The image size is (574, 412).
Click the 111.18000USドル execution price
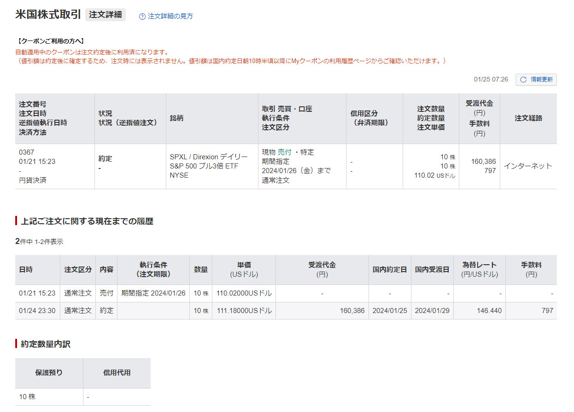point(244,311)
